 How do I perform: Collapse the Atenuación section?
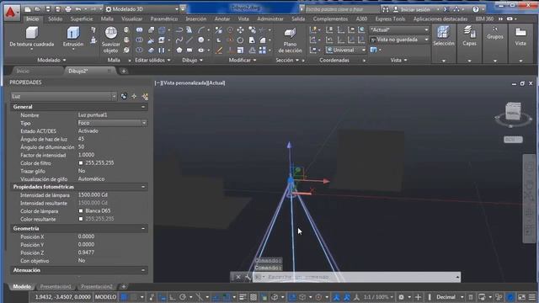(x=143, y=270)
